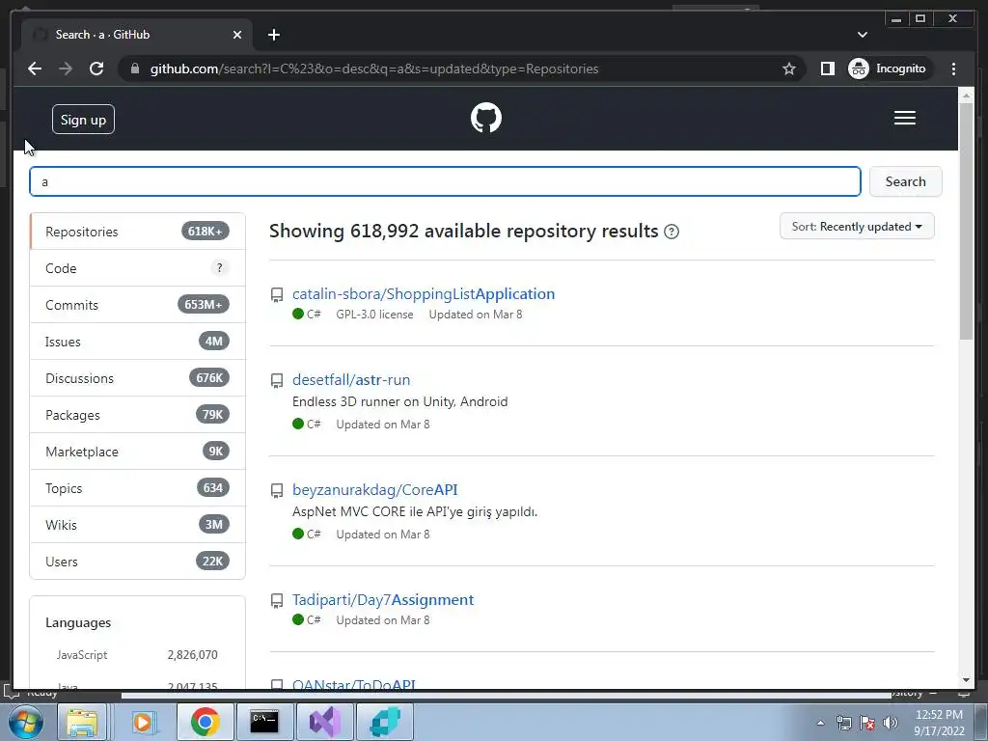Click the network tray icon
This screenshot has height=741, width=988.
point(843,723)
